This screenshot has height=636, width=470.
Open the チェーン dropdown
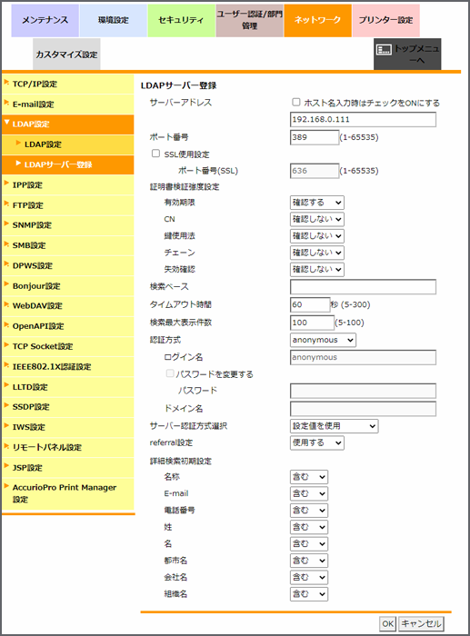tap(317, 253)
